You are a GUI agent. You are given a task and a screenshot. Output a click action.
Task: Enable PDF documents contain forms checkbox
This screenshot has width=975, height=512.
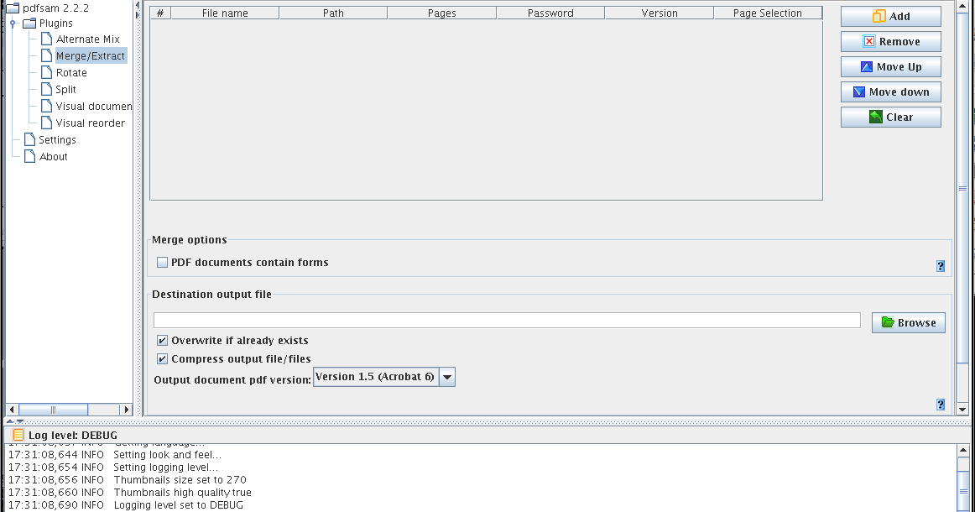(162, 263)
